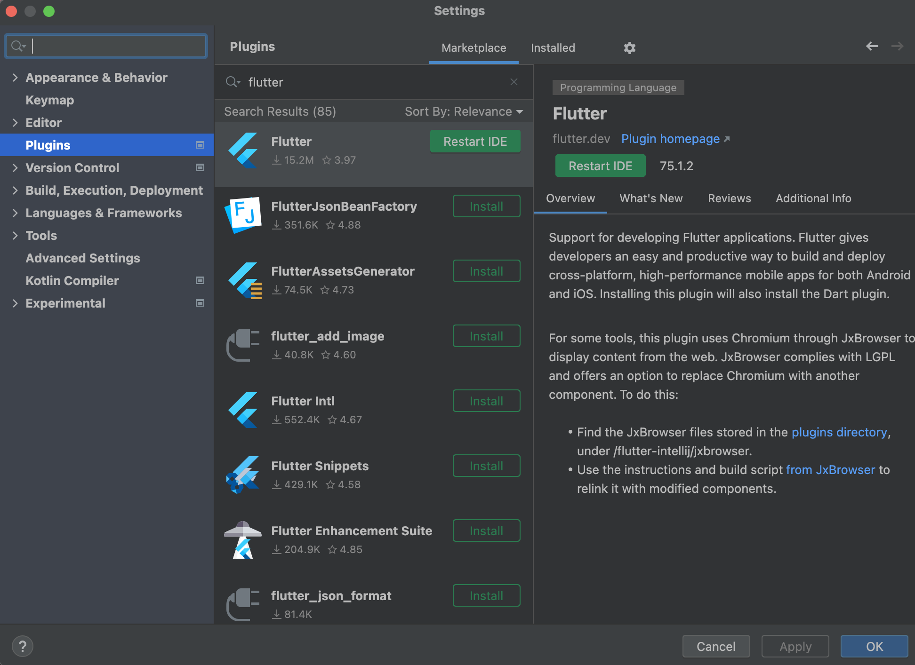Expand Build, Execution, Deployment section

pyautogui.click(x=15, y=190)
